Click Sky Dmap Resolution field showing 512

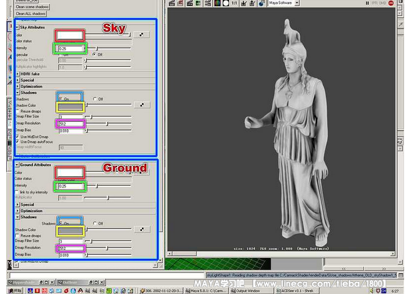71,124
